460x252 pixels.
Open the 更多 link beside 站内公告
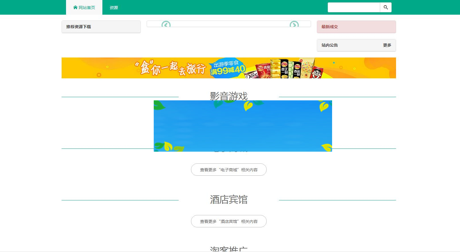387,45
